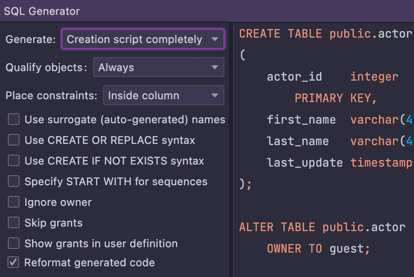414x277 pixels.
Task: Open the Place constraints dropdown
Action: pos(164,96)
